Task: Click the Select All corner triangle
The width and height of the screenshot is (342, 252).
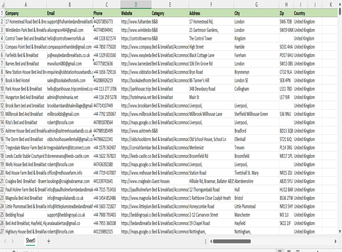Action: [x=2, y=5]
